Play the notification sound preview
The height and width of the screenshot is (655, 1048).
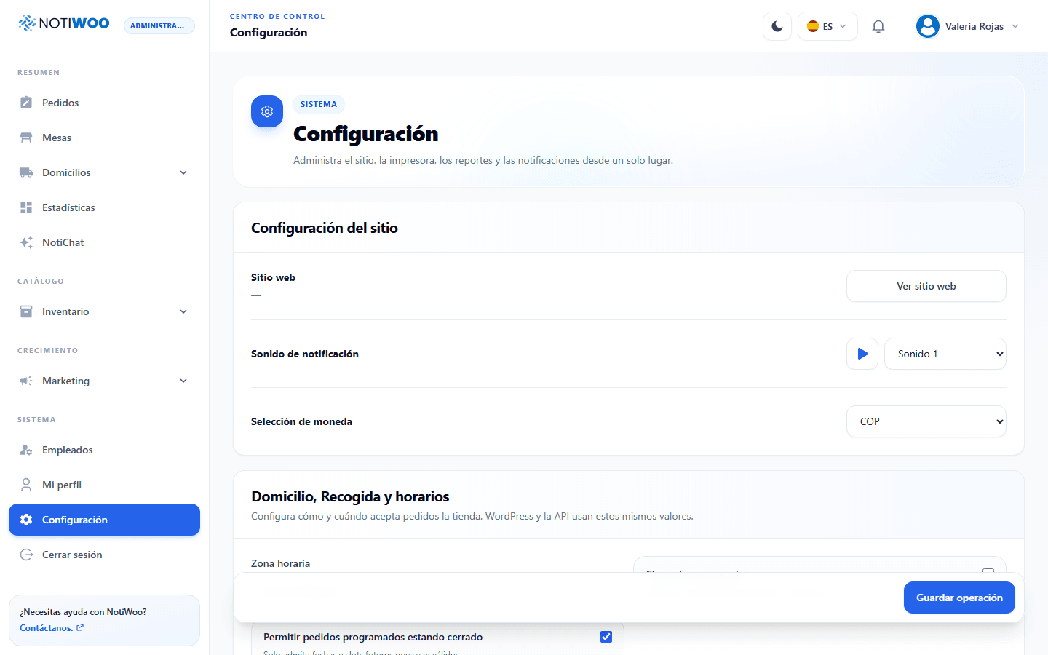[x=862, y=354]
